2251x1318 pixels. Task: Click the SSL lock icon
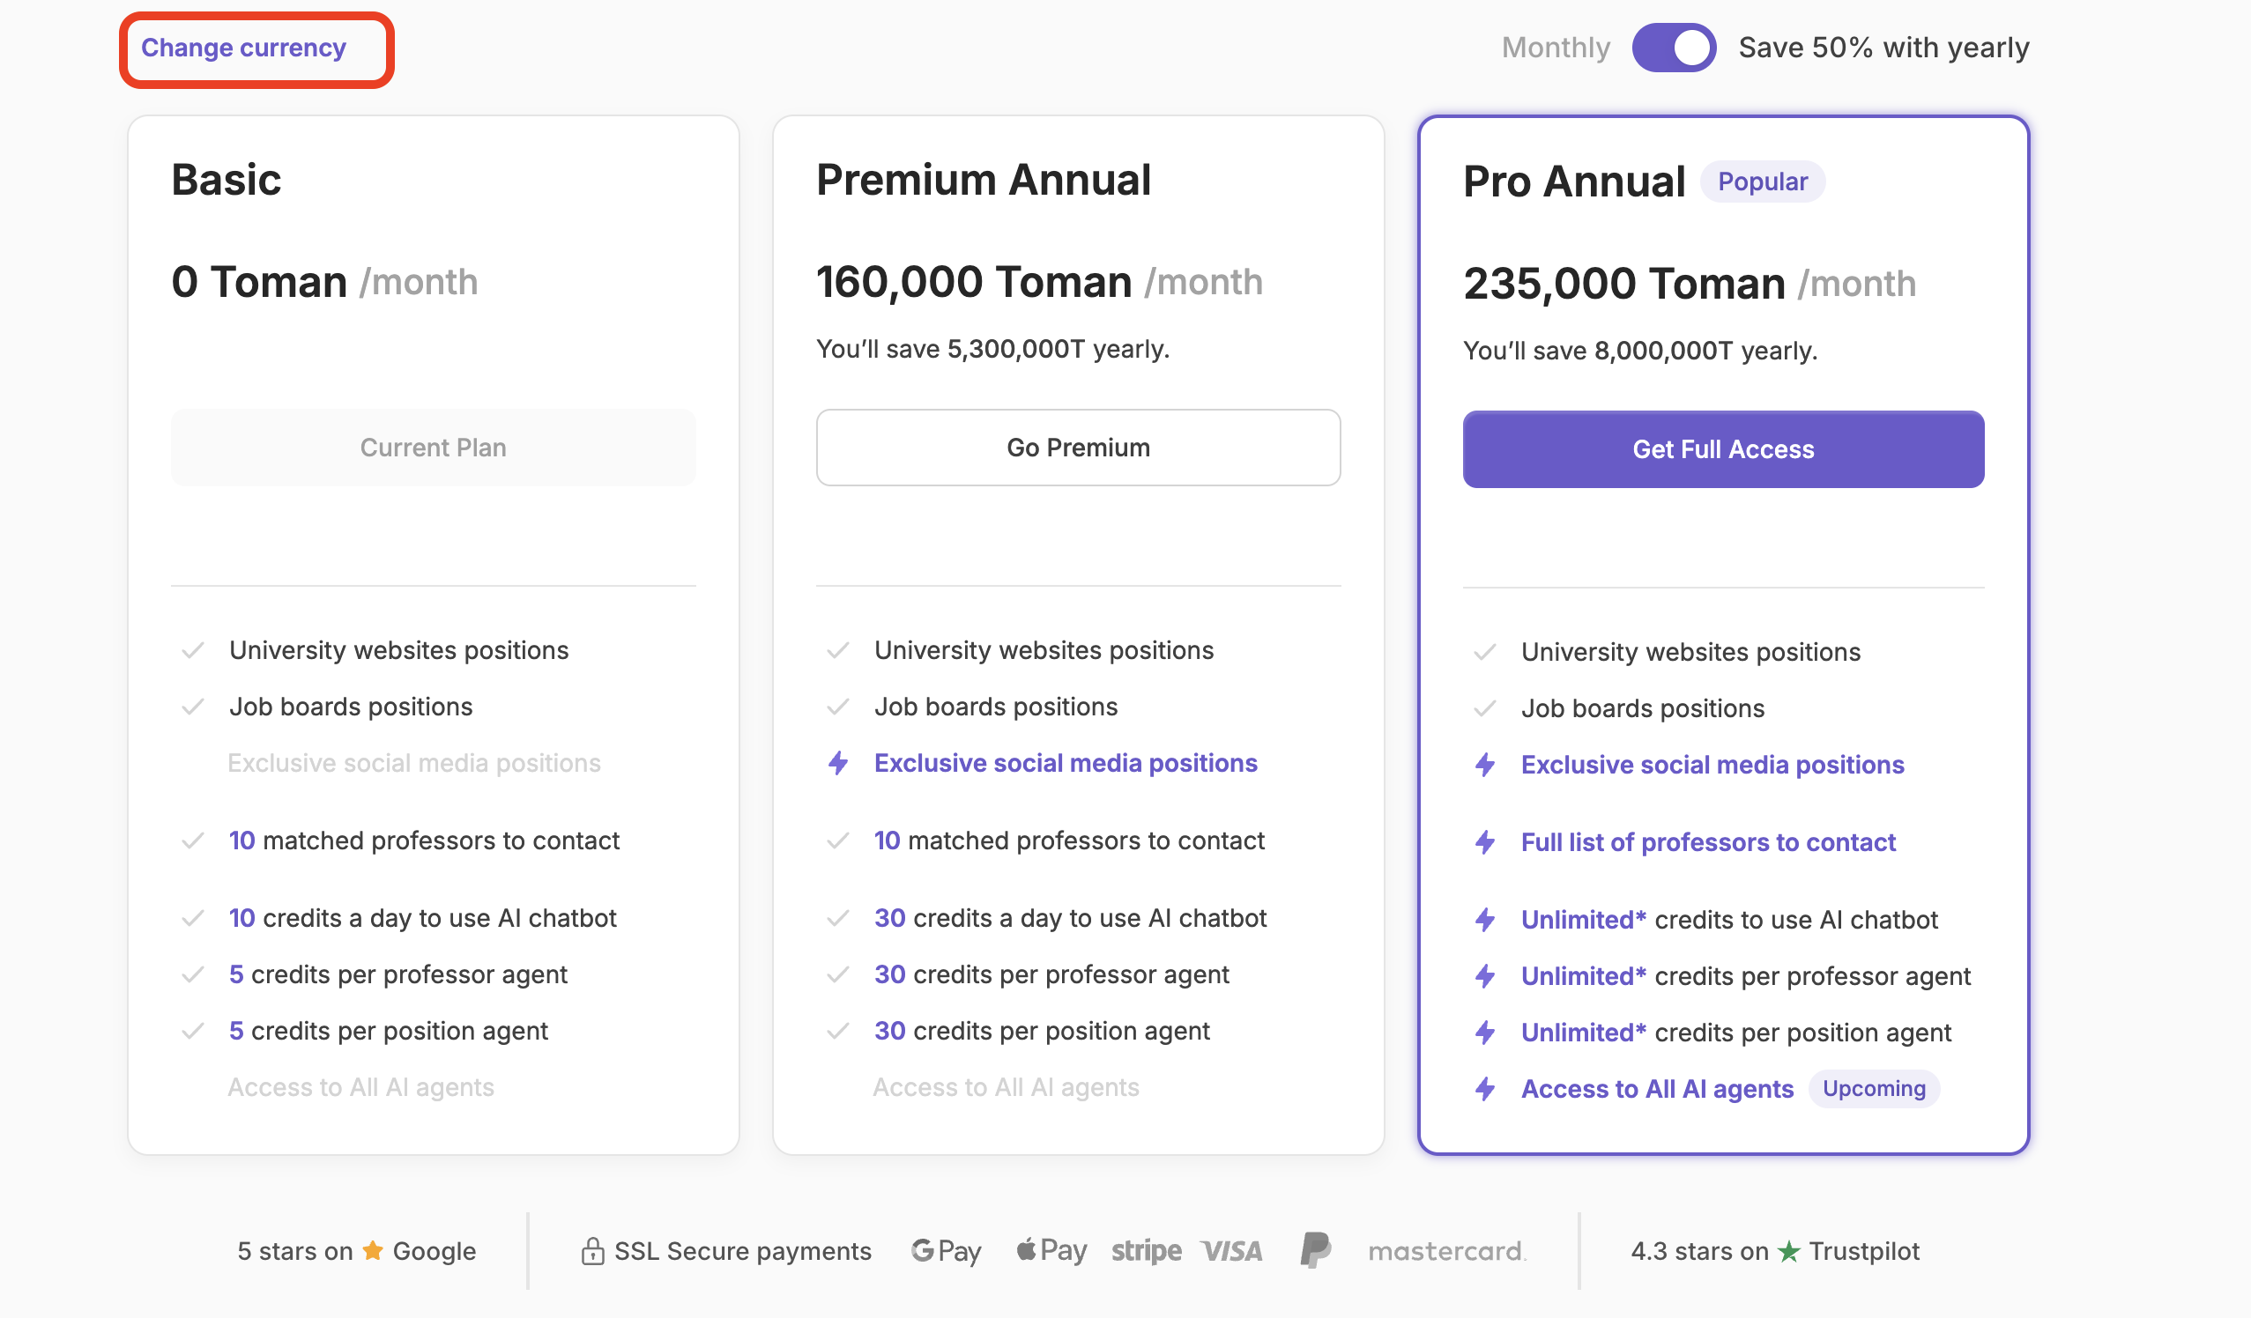pyautogui.click(x=592, y=1251)
